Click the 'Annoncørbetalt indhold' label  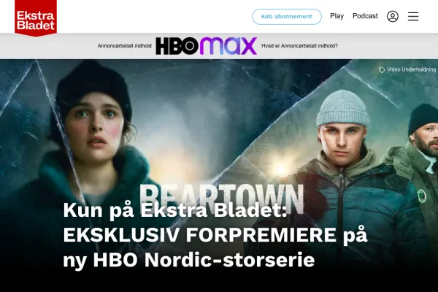(x=125, y=46)
